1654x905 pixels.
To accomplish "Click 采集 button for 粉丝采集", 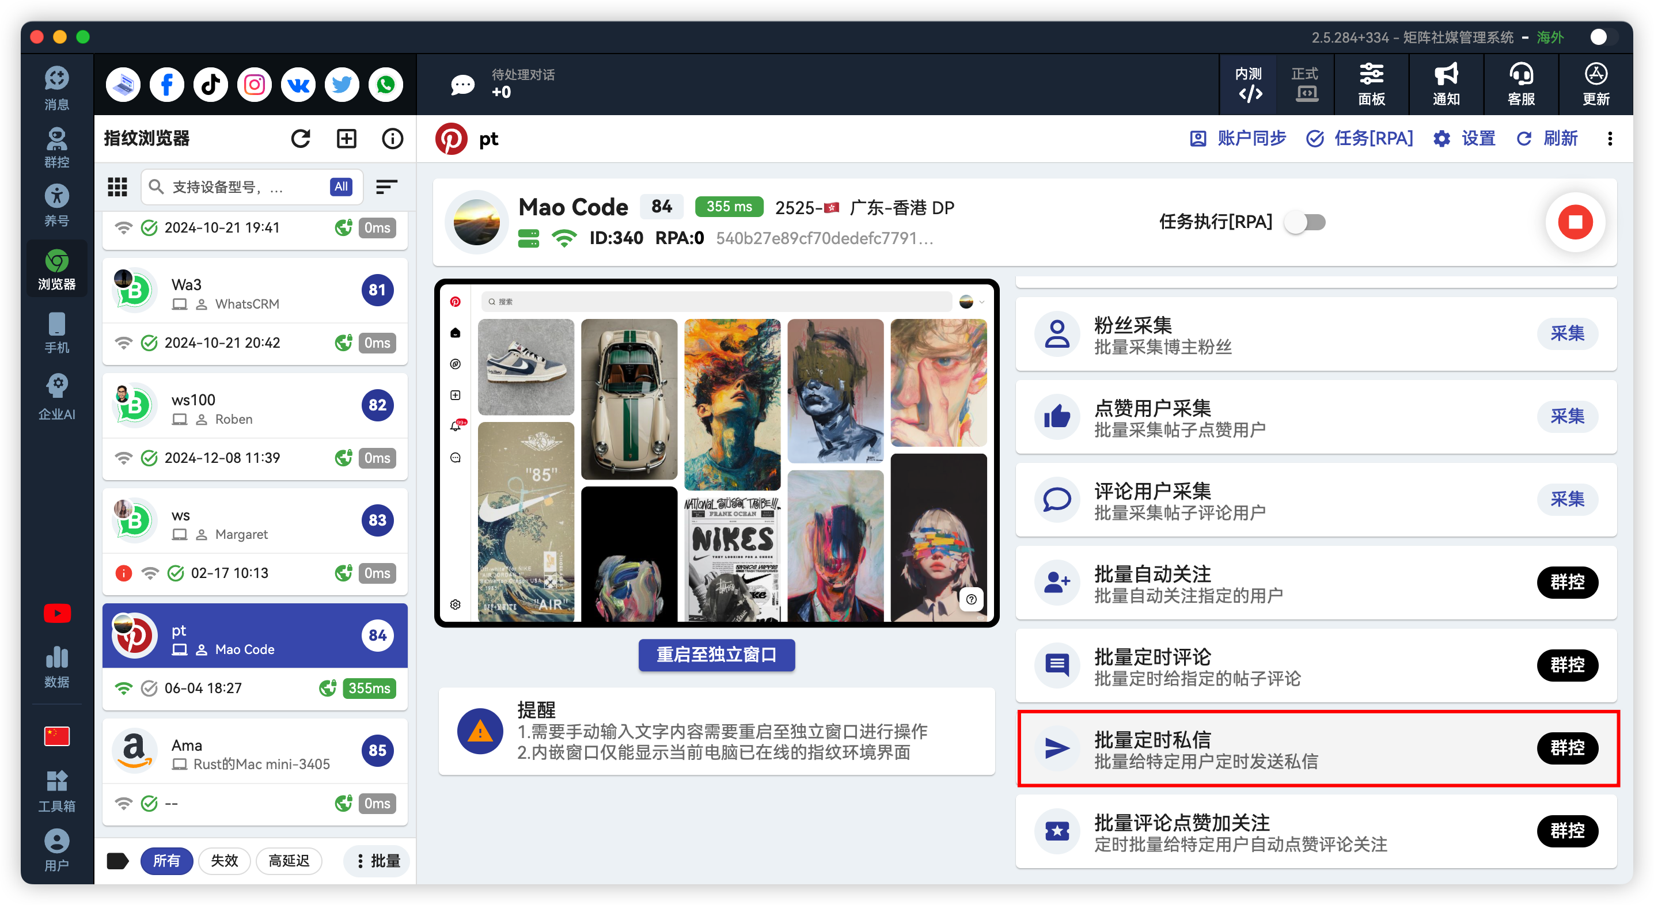I will (1567, 333).
